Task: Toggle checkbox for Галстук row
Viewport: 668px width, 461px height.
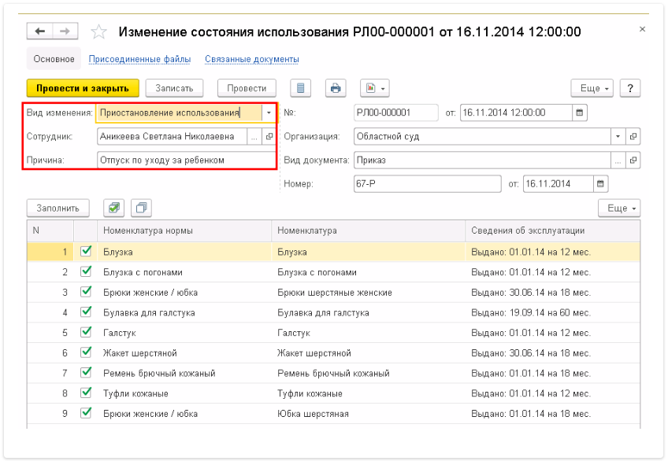Action: pyautogui.click(x=87, y=333)
